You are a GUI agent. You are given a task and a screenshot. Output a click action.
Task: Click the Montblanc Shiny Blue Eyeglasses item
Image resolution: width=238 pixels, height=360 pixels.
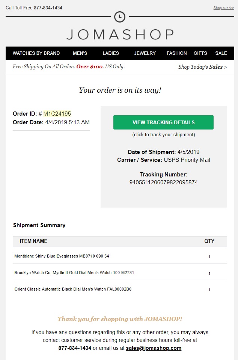[x=62, y=256]
